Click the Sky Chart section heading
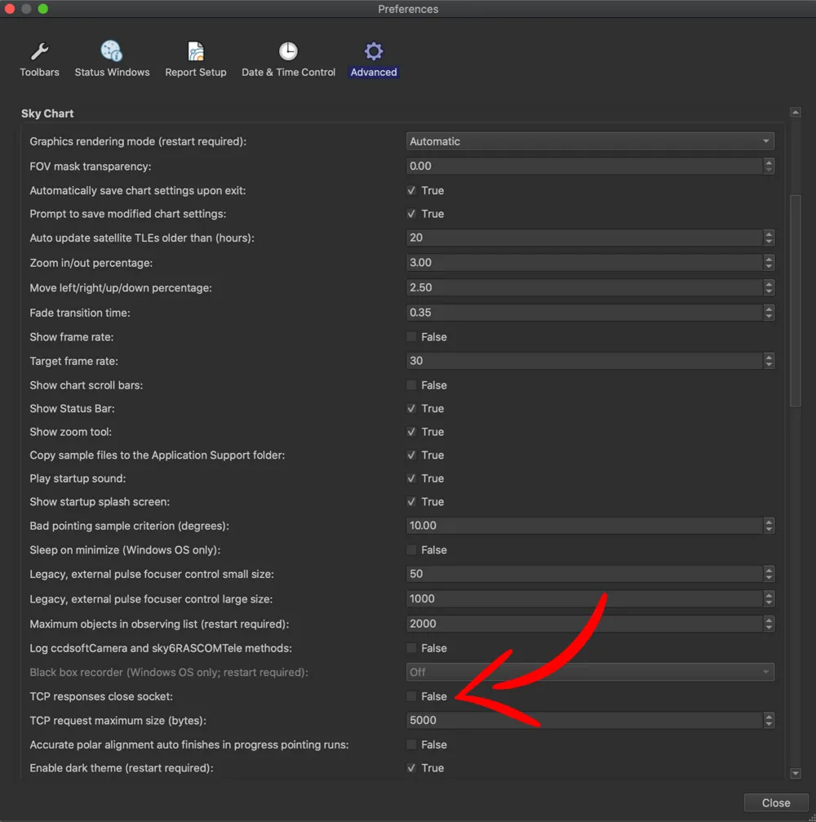This screenshot has height=822, width=816. click(x=47, y=113)
